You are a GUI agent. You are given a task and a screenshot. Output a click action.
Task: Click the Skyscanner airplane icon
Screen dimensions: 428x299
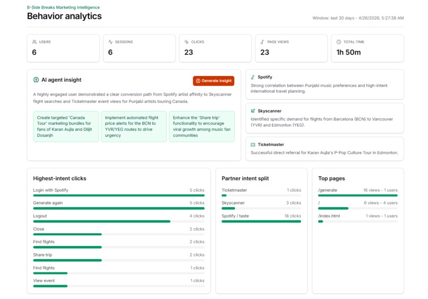point(253,111)
